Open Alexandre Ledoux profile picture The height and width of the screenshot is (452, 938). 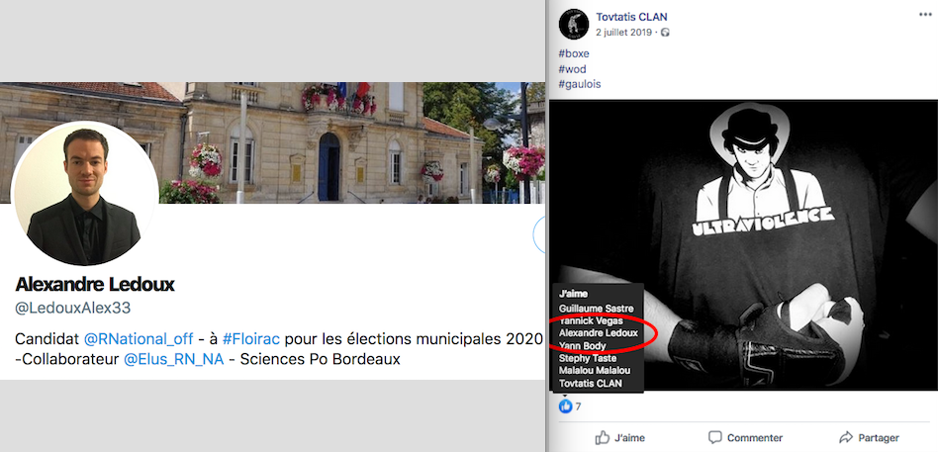[85, 194]
